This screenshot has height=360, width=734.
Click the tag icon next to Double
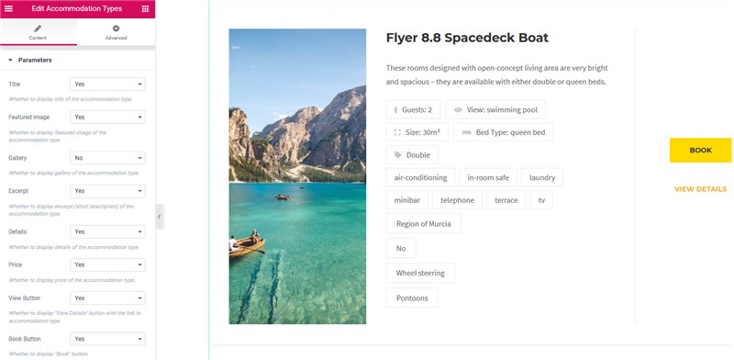[x=398, y=154]
